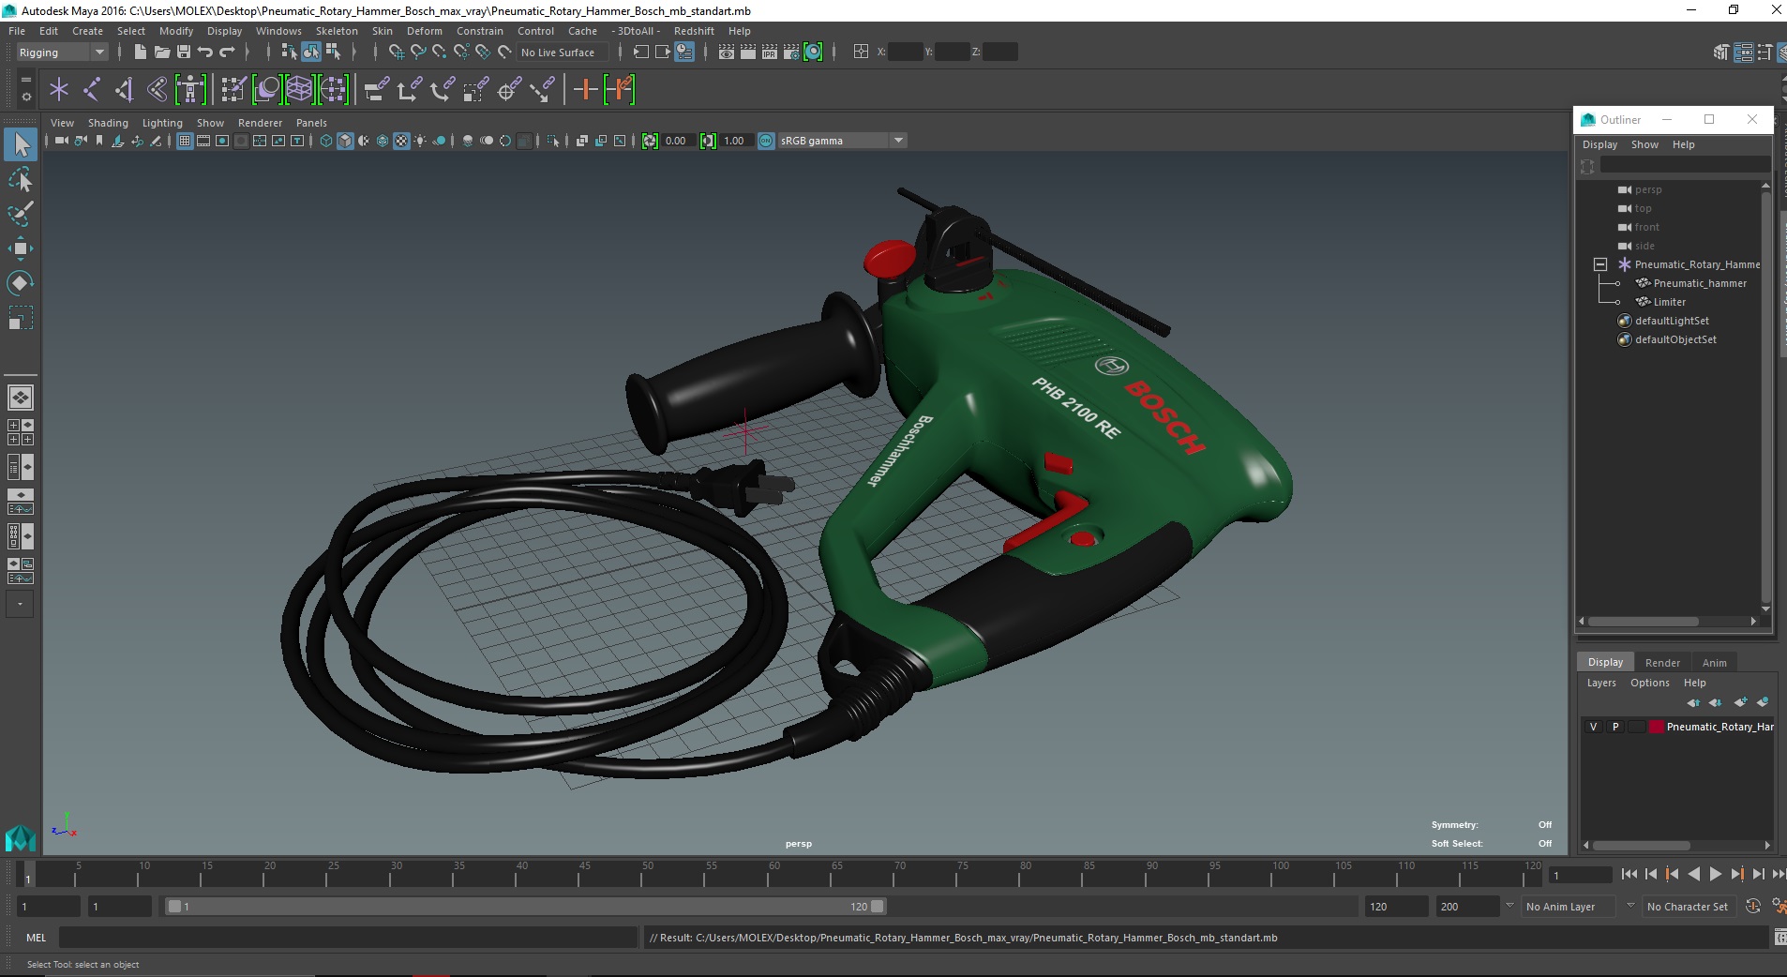The height and width of the screenshot is (977, 1787).
Task: Select Pneumatic_hammer node in Outliner
Action: [1700, 283]
